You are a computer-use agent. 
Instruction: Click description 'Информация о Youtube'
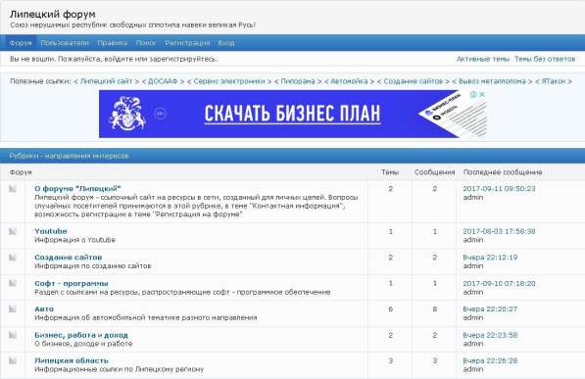[75, 240]
